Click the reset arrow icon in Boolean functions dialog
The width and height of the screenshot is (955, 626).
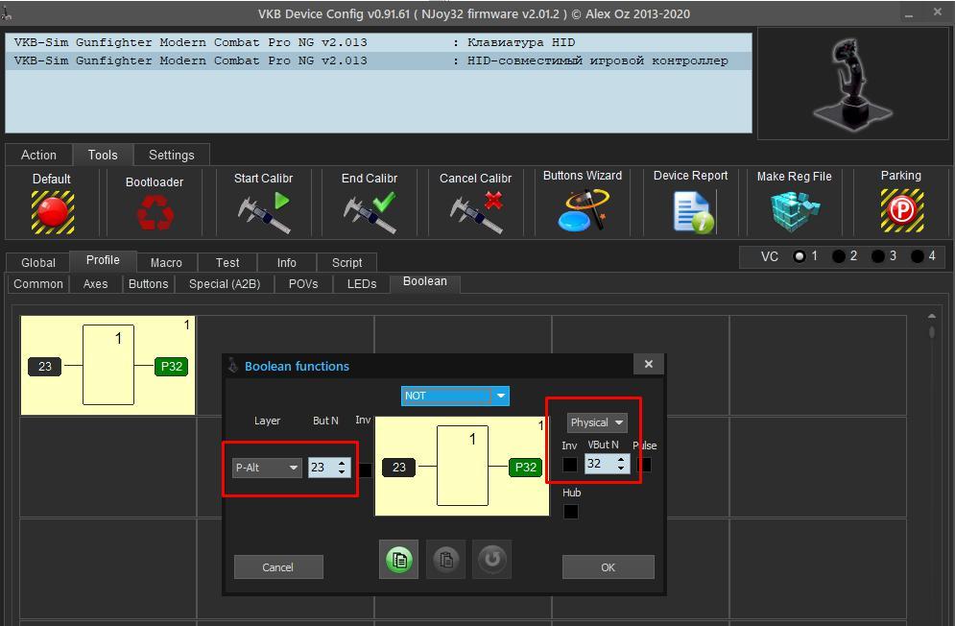point(492,560)
